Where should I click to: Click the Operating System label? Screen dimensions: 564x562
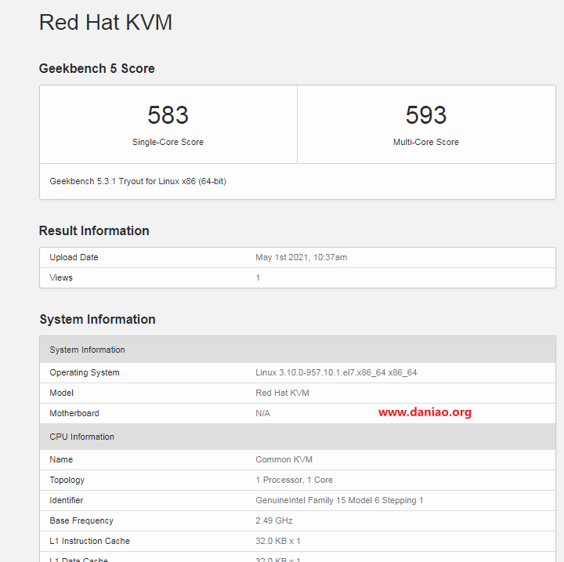[85, 372]
